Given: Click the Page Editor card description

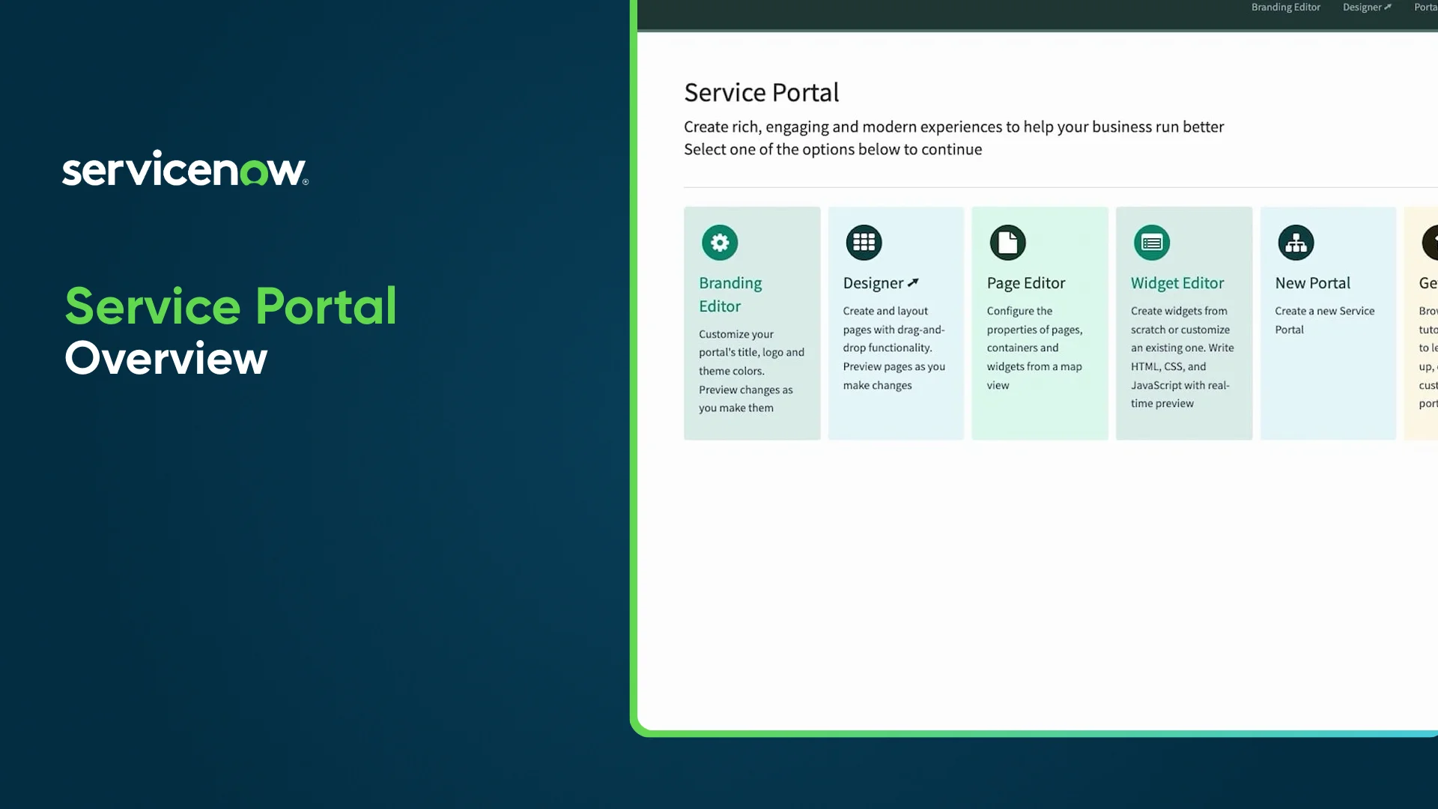Looking at the screenshot, I should (1034, 348).
